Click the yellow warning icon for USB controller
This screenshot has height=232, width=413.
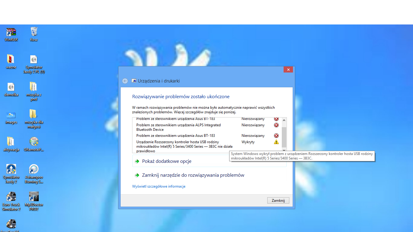[x=276, y=142]
